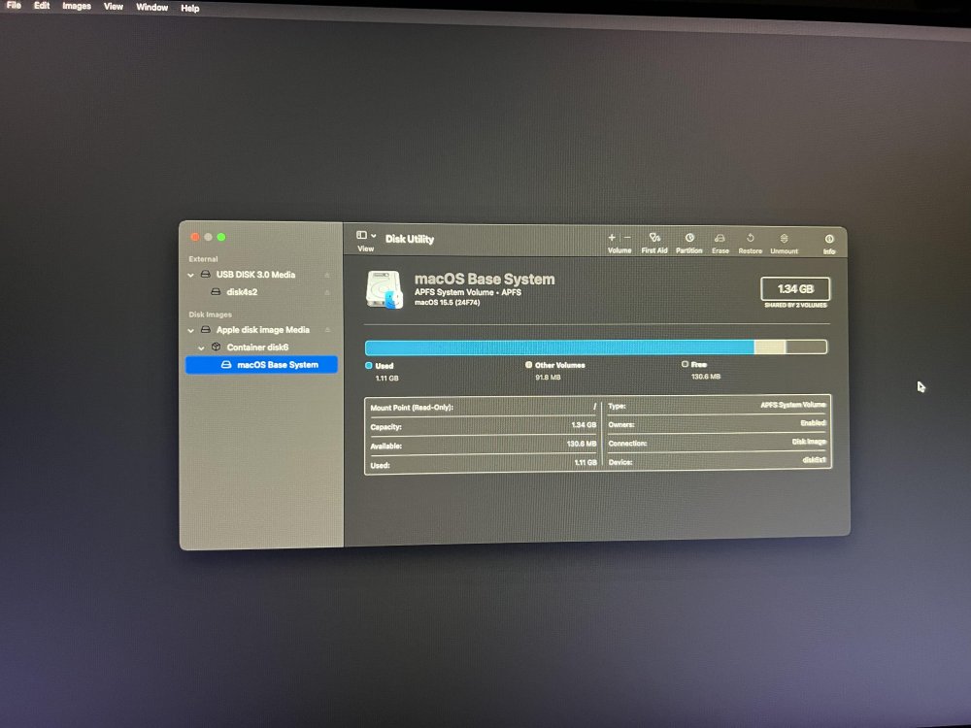The height and width of the screenshot is (728, 971).
Task: Run First Aid on selected volume
Action: [653, 243]
